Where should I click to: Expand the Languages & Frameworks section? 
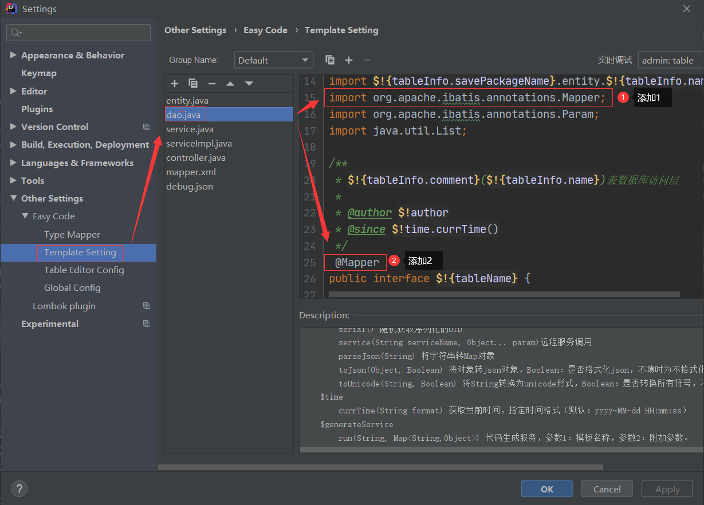tap(13, 163)
